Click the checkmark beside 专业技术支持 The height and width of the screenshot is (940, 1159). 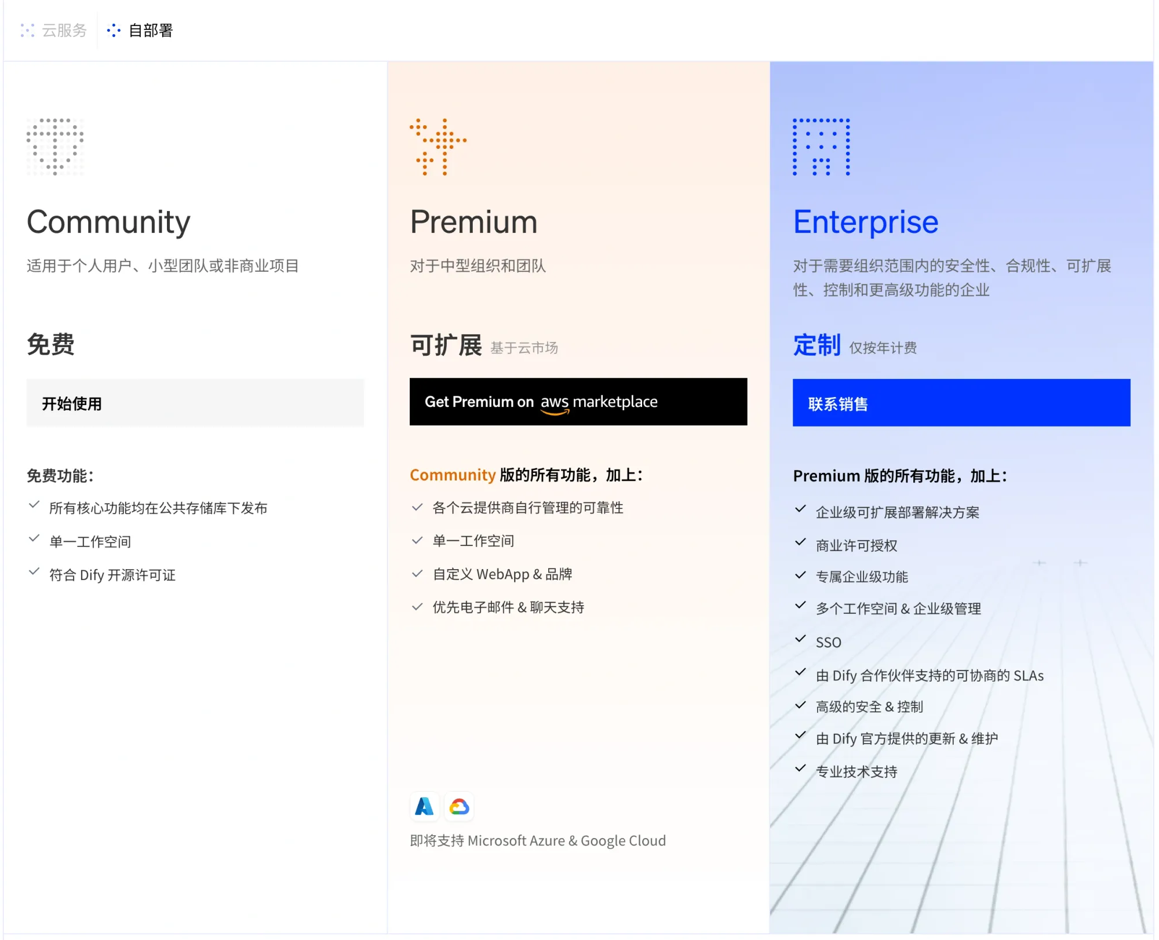click(x=800, y=768)
